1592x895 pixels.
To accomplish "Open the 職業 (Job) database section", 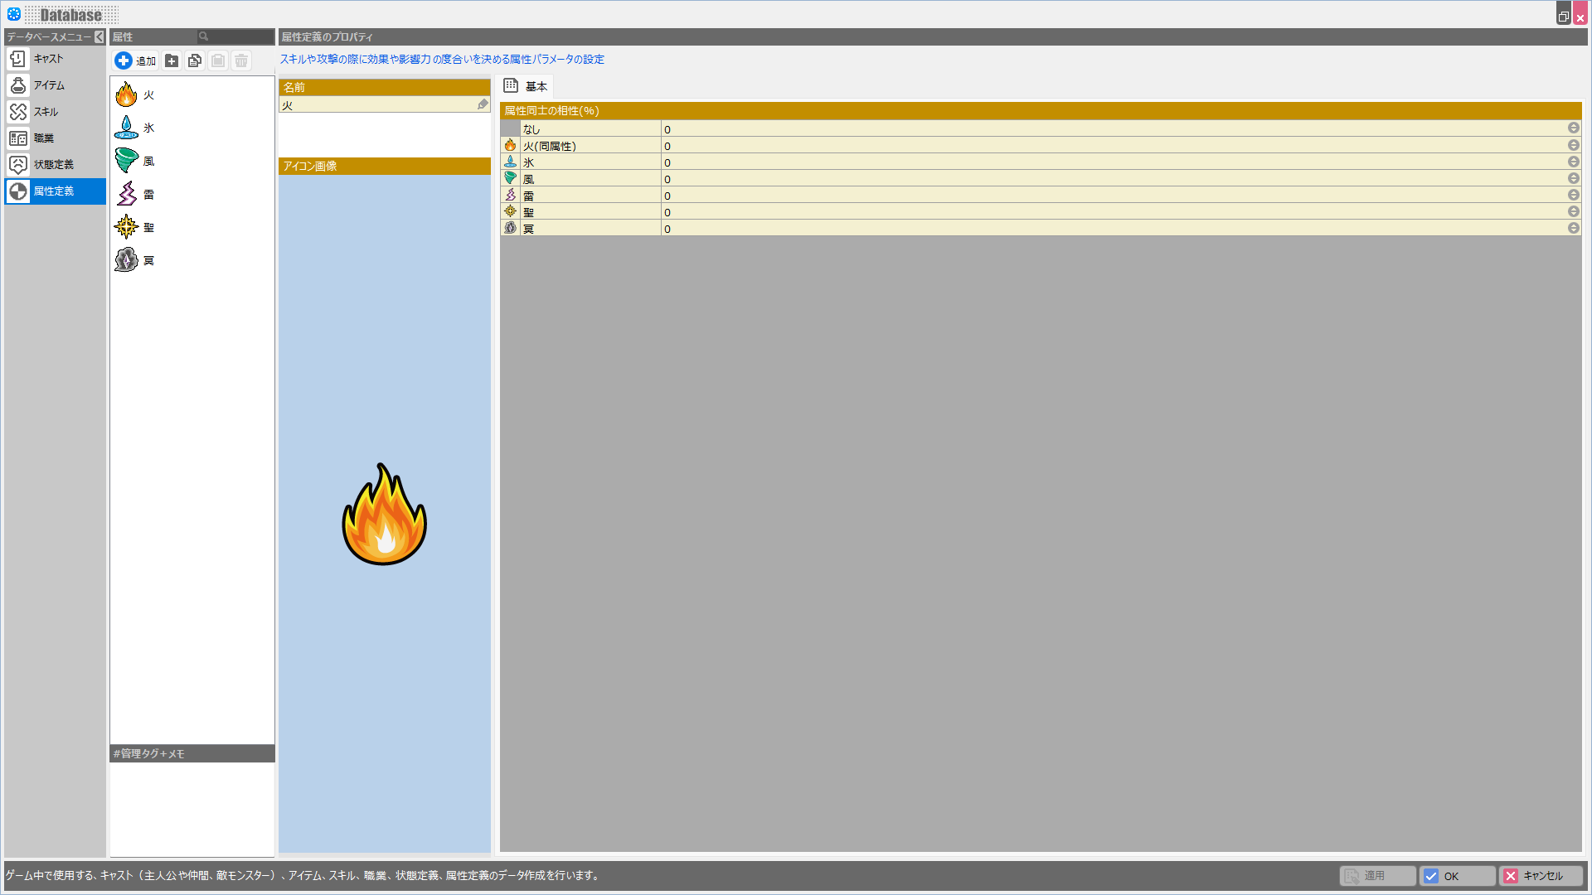I will pyautogui.click(x=43, y=138).
